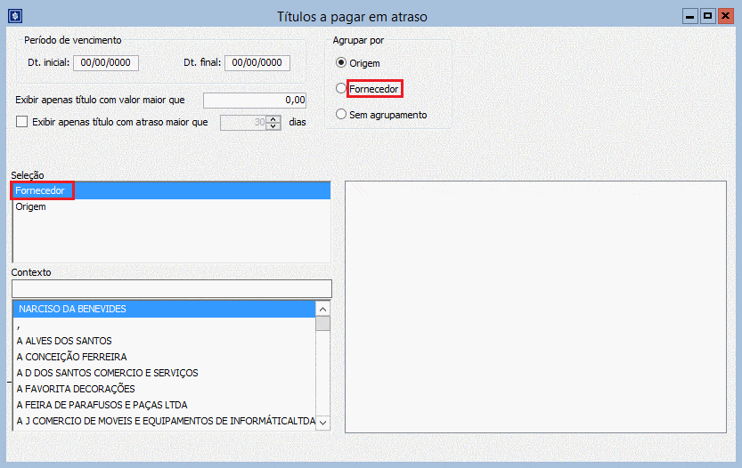Image resolution: width=742 pixels, height=468 pixels.
Task: Focus the valor maior que field
Action: pyautogui.click(x=255, y=101)
